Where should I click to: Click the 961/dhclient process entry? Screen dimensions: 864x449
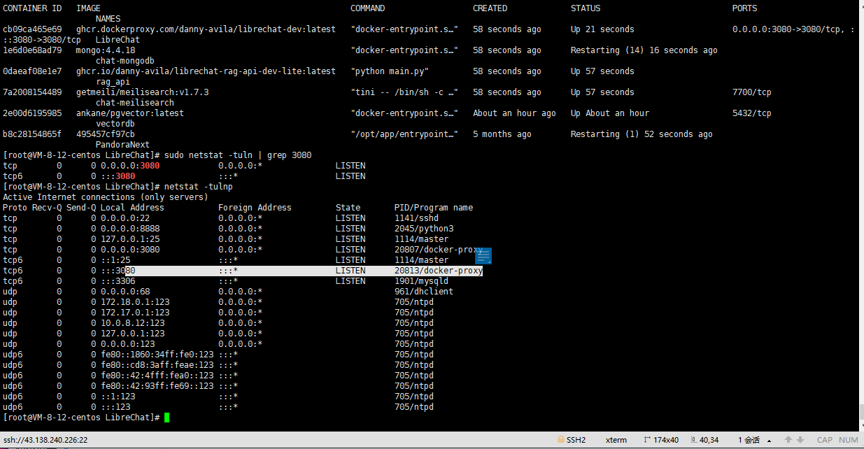(x=424, y=292)
